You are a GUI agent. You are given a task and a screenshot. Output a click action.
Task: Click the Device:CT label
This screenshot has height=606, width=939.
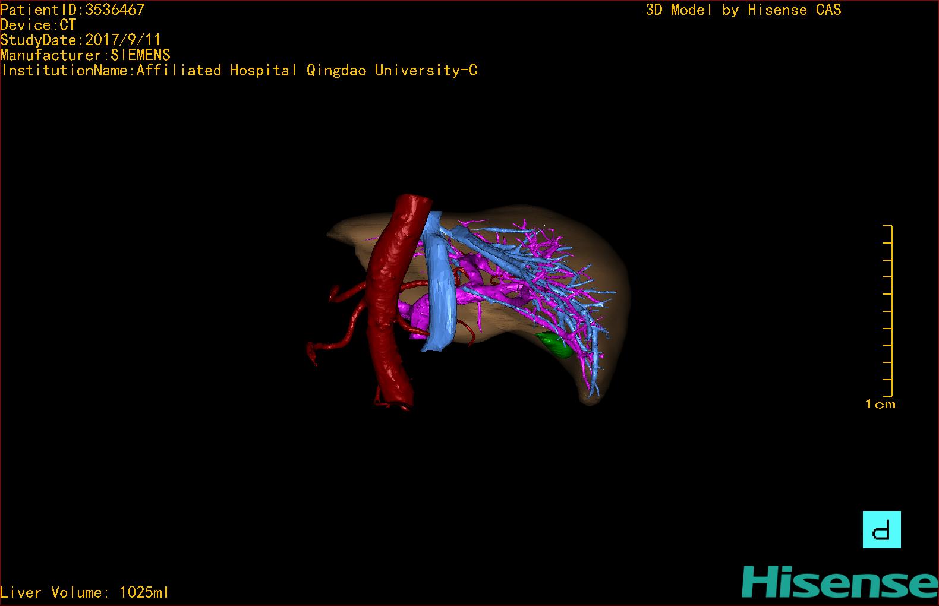click(x=38, y=25)
